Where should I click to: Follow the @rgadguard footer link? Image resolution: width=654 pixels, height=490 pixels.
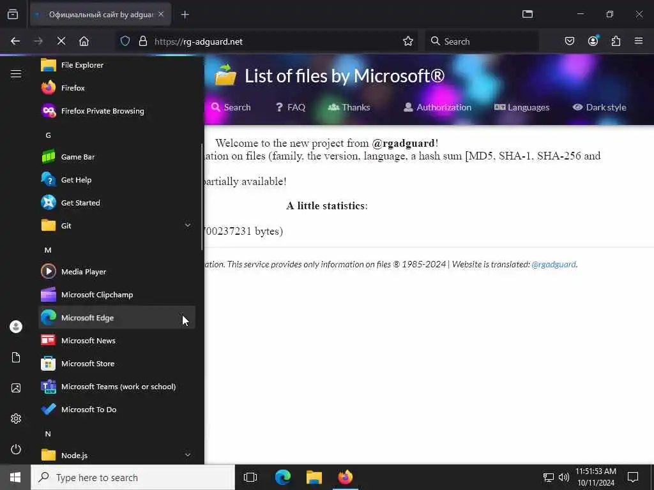554,264
